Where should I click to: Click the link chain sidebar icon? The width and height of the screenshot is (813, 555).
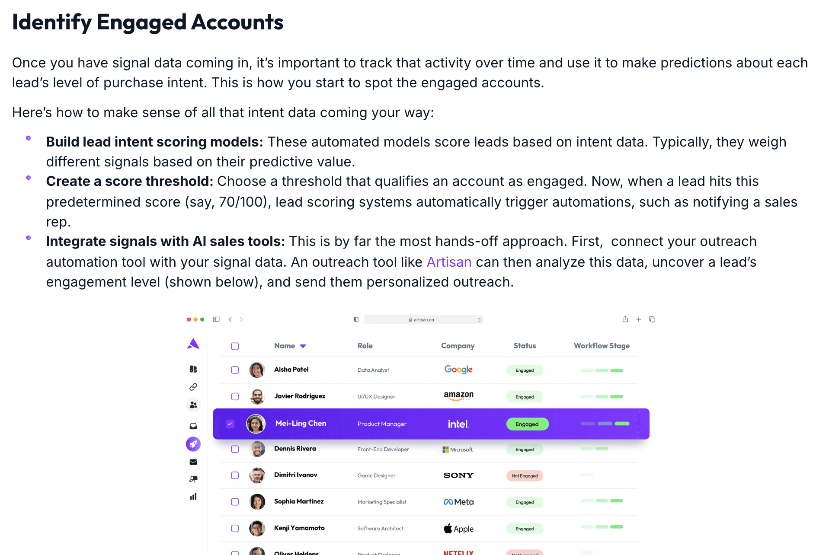coord(193,387)
